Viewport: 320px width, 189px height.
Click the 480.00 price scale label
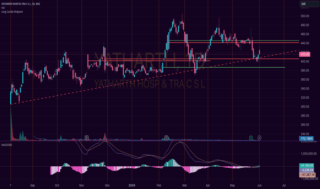pos(305,25)
